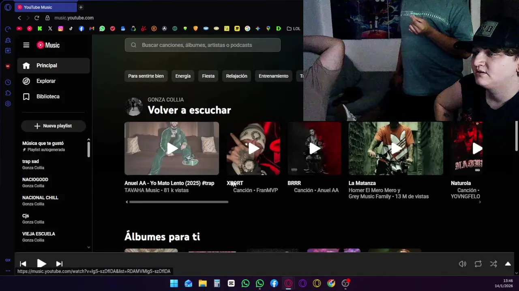Click carousel left arrow under Volver a escuchar

tap(127, 202)
